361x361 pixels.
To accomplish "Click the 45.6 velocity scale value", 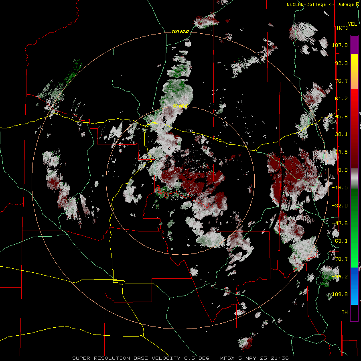I will click(x=341, y=116).
